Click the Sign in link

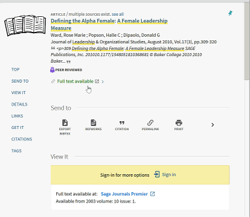click(169, 175)
